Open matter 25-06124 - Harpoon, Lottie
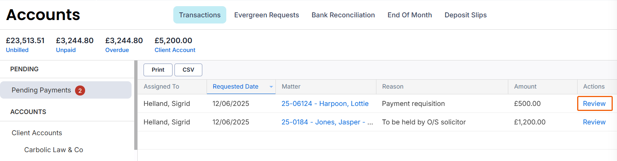 coord(325,104)
